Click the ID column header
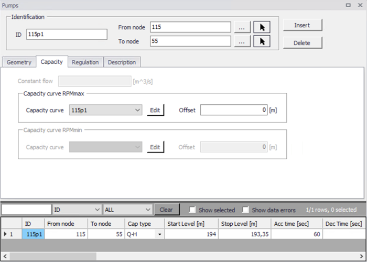The image size is (367, 262). (33, 224)
